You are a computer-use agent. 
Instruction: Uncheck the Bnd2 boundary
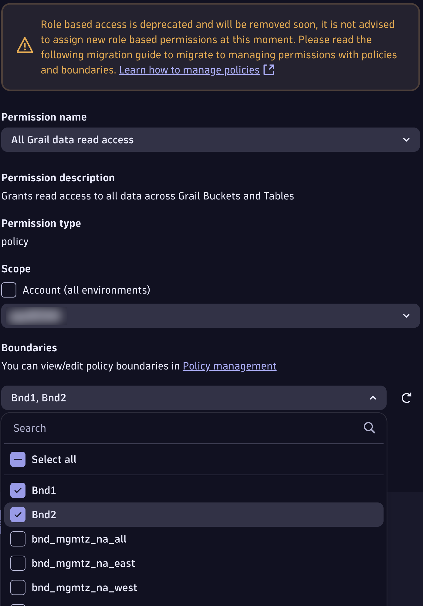click(x=18, y=515)
